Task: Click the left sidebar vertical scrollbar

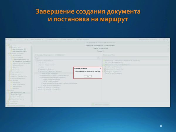Action: coord(31,73)
